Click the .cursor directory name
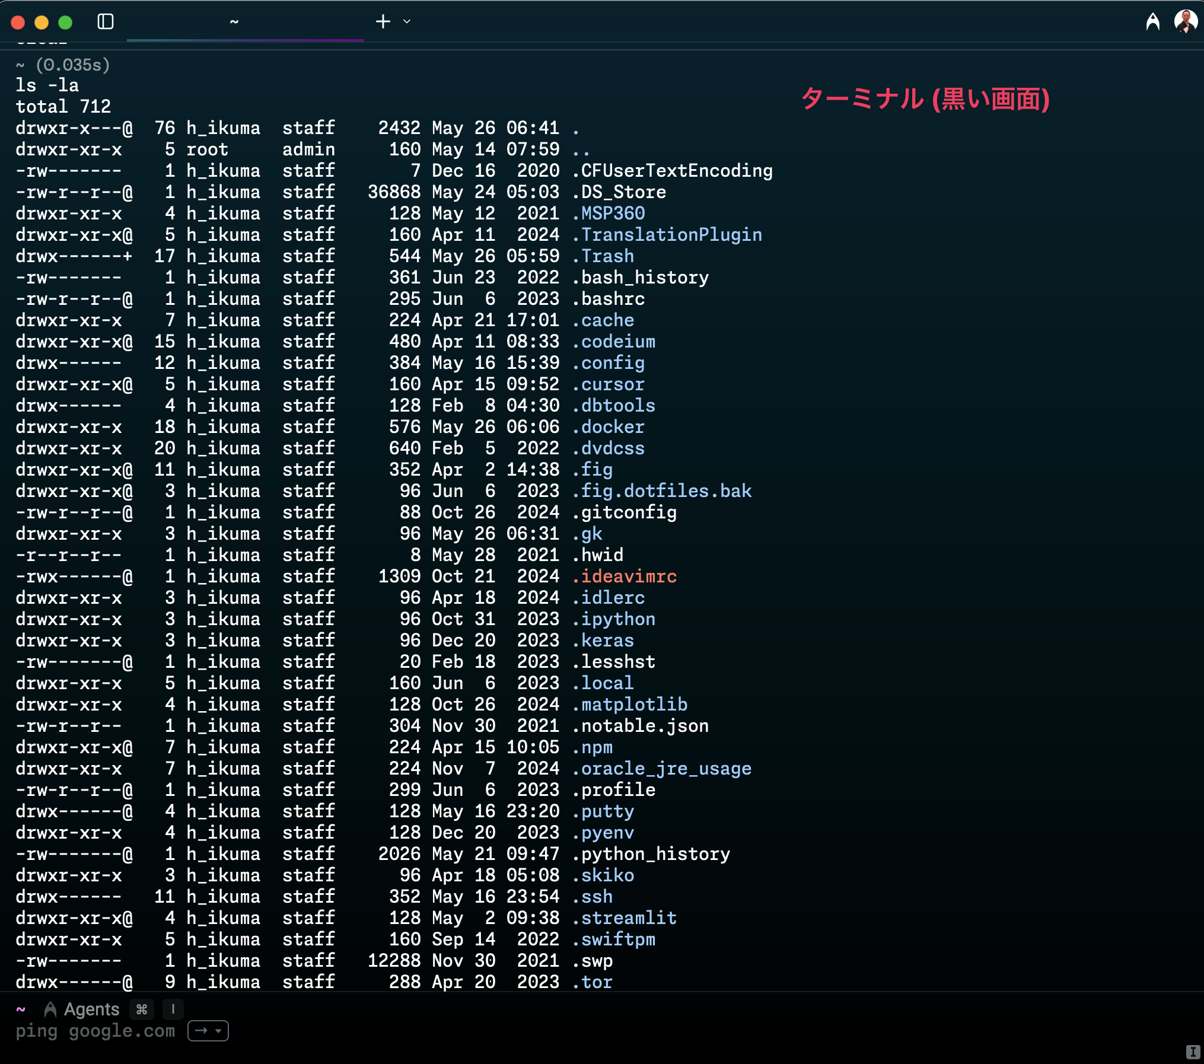 (608, 384)
